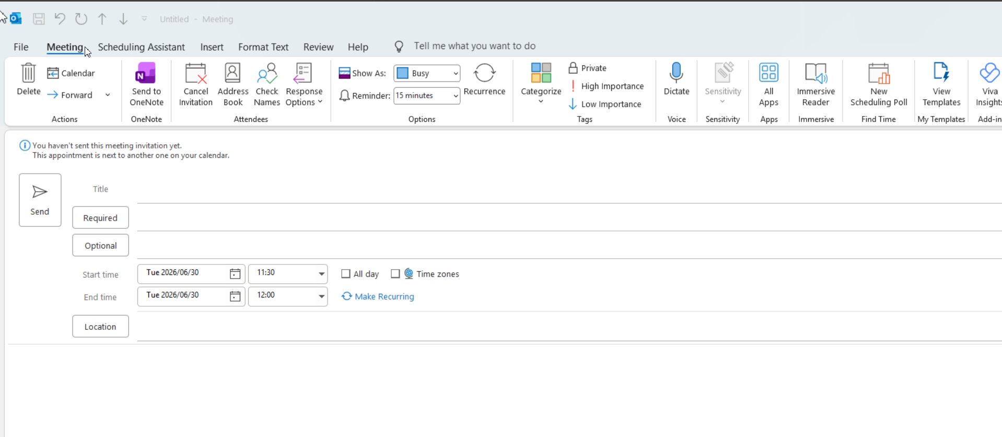Open the Recurrence settings
This screenshot has width=1002, height=437.
click(x=484, y=79)
